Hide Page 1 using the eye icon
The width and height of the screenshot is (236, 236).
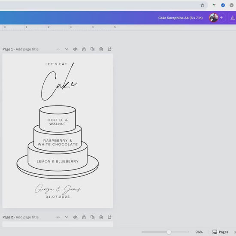[x=75, y=49]
